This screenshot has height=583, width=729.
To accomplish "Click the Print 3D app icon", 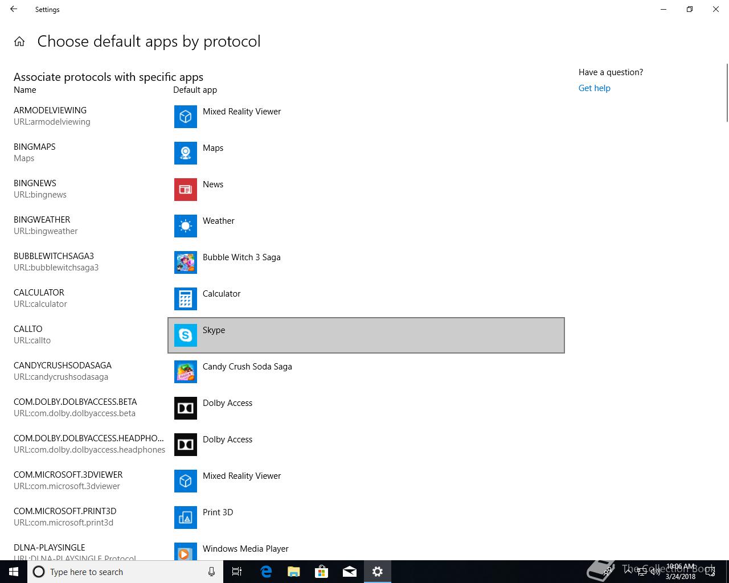I will tap(186, 518).
